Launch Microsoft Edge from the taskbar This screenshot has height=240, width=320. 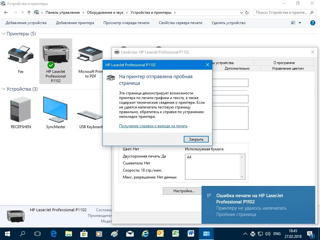tap(53, 234)
